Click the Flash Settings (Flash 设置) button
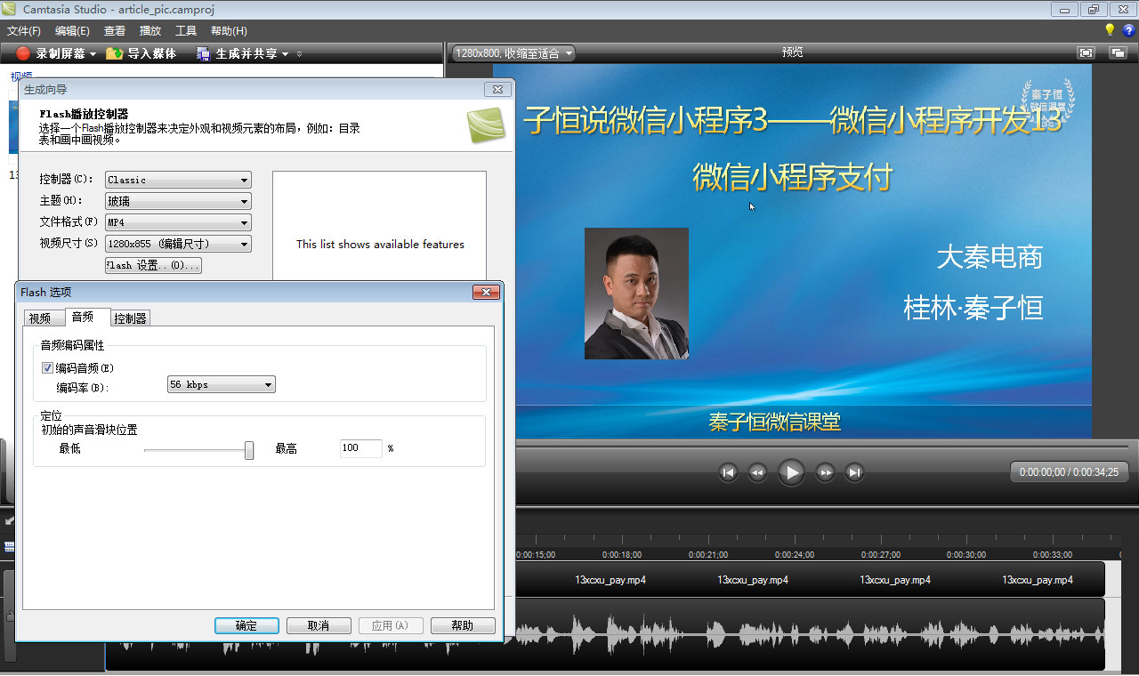1139x676 pixels. [x=153, y=265]
